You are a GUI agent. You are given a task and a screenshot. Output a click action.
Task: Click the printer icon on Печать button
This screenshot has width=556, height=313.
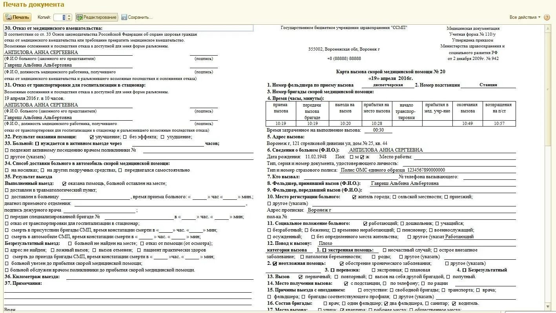[x=8, y=17]
